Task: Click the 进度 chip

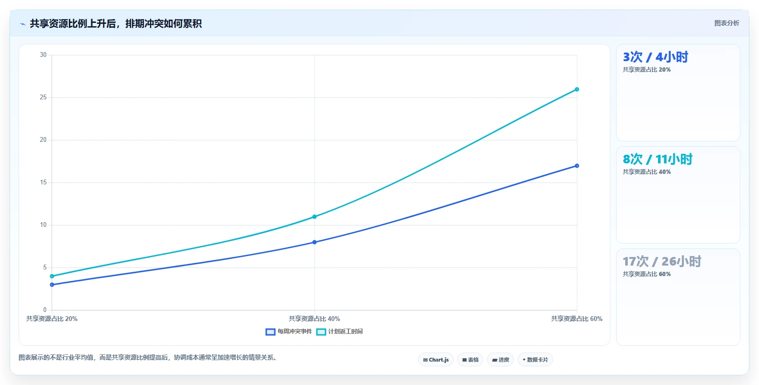Action: (500, 360)
